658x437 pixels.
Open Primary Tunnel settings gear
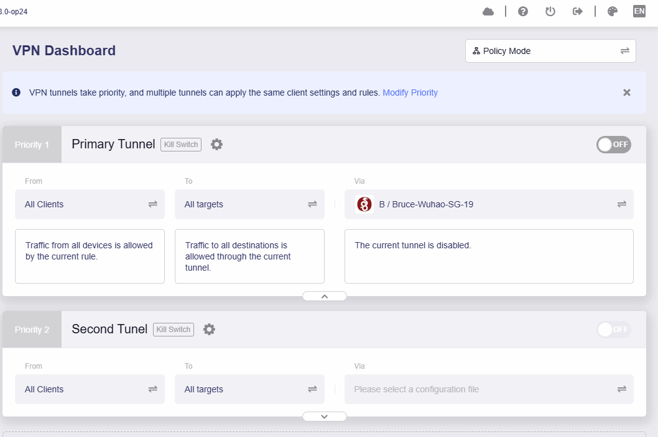pos(216,145)
